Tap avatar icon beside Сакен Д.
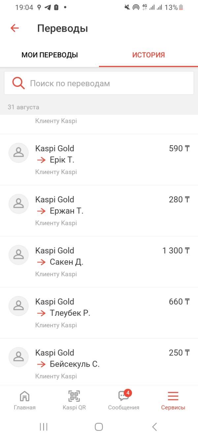 click(x=18, y=255)
